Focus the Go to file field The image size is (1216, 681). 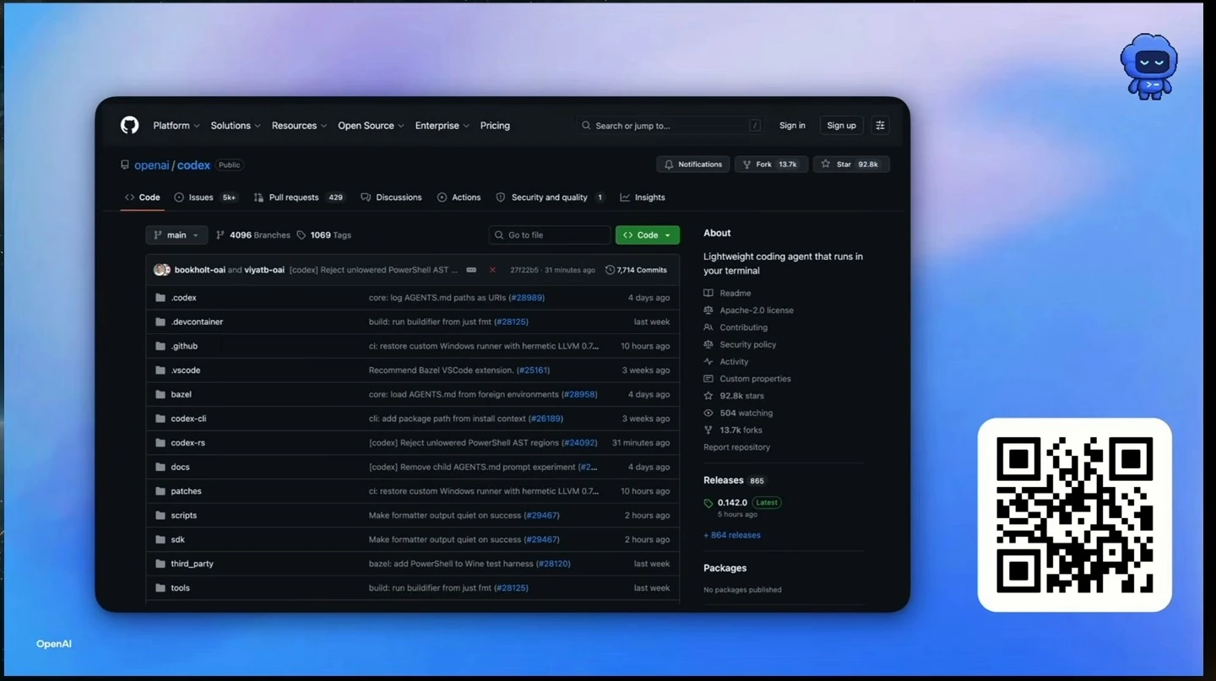(x=550, y=235)
